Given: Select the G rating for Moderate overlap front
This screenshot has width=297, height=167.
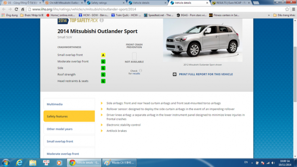Looking at the screenshot, I should point(103,61).
